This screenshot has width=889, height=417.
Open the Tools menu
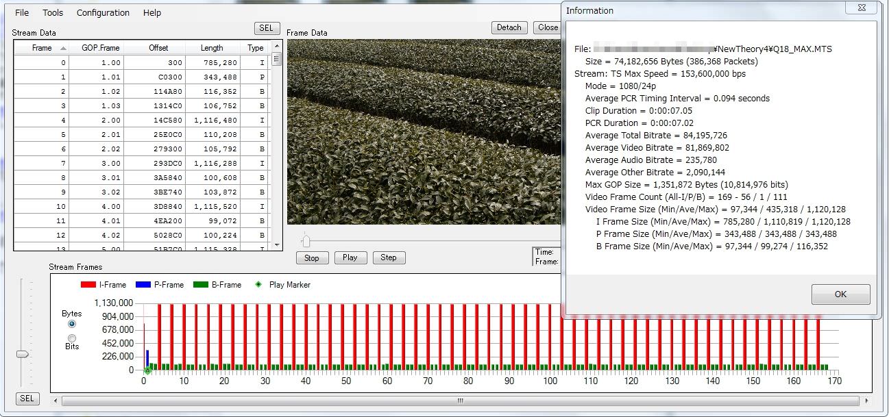tap(53, 12)
